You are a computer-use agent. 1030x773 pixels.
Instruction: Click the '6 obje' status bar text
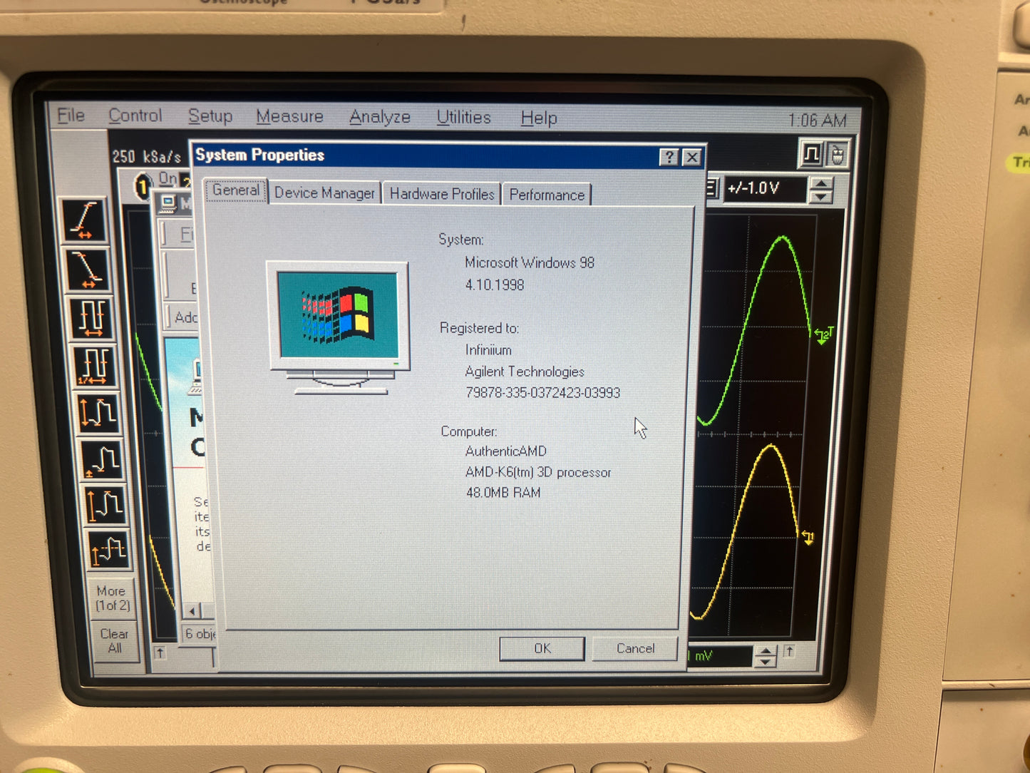200,633
